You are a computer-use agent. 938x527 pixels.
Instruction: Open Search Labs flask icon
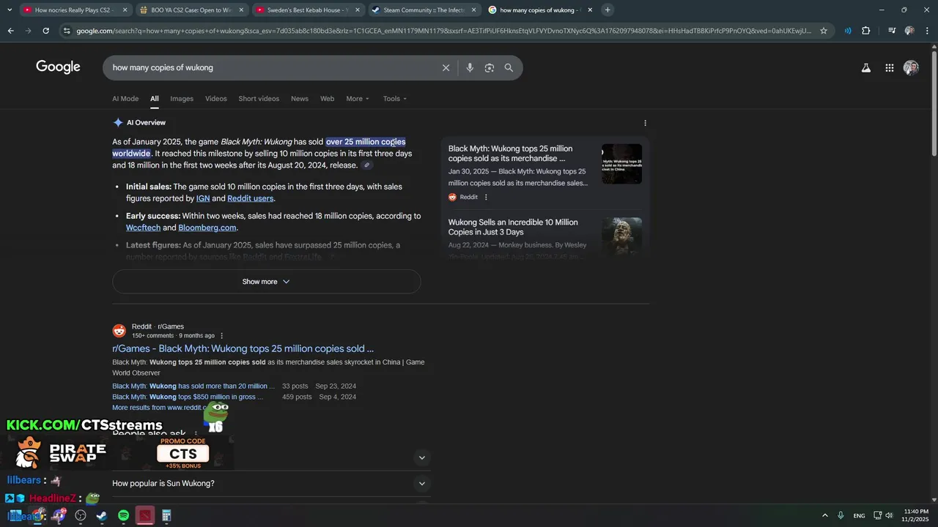click(x=865, y=67)
